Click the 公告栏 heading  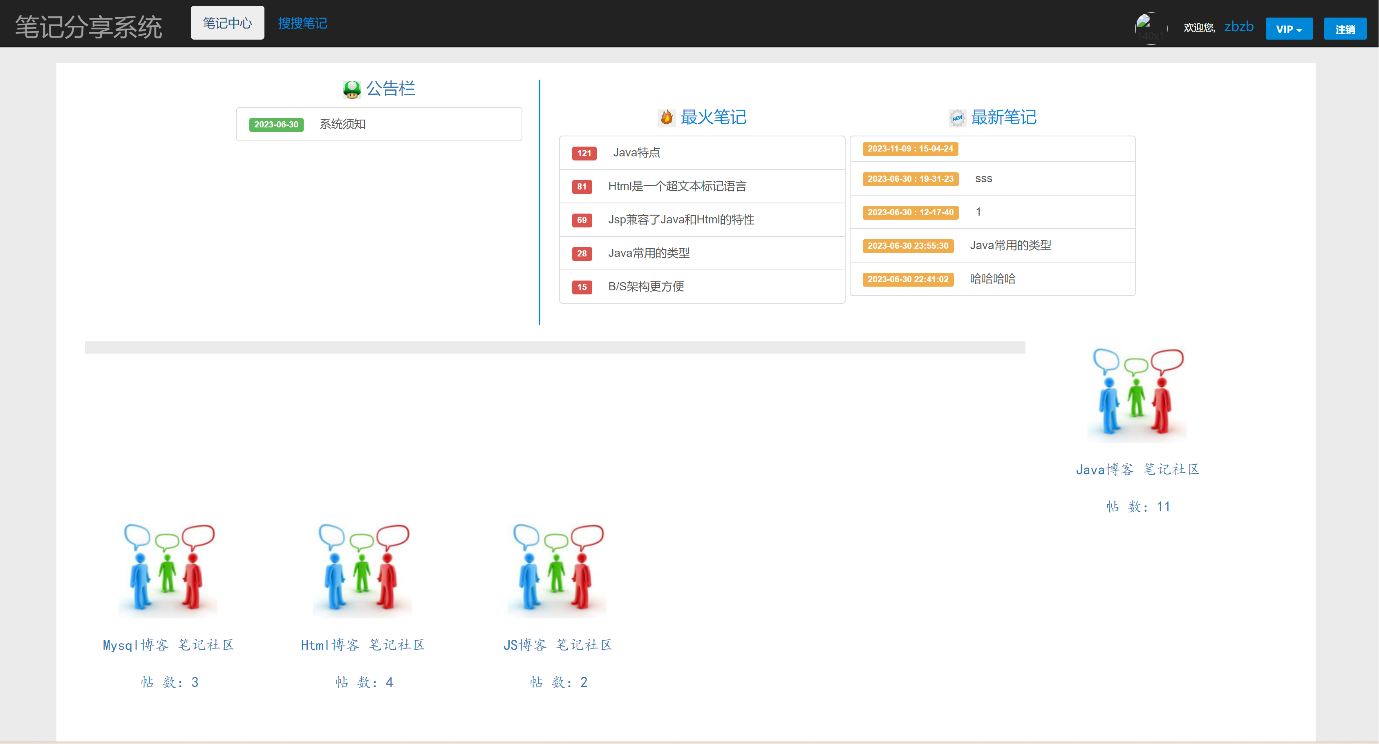[390, 88]
